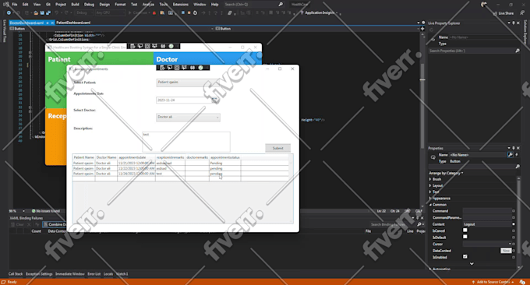Click the property marker next to Command

pyautogui.click(x=514, y=211)
